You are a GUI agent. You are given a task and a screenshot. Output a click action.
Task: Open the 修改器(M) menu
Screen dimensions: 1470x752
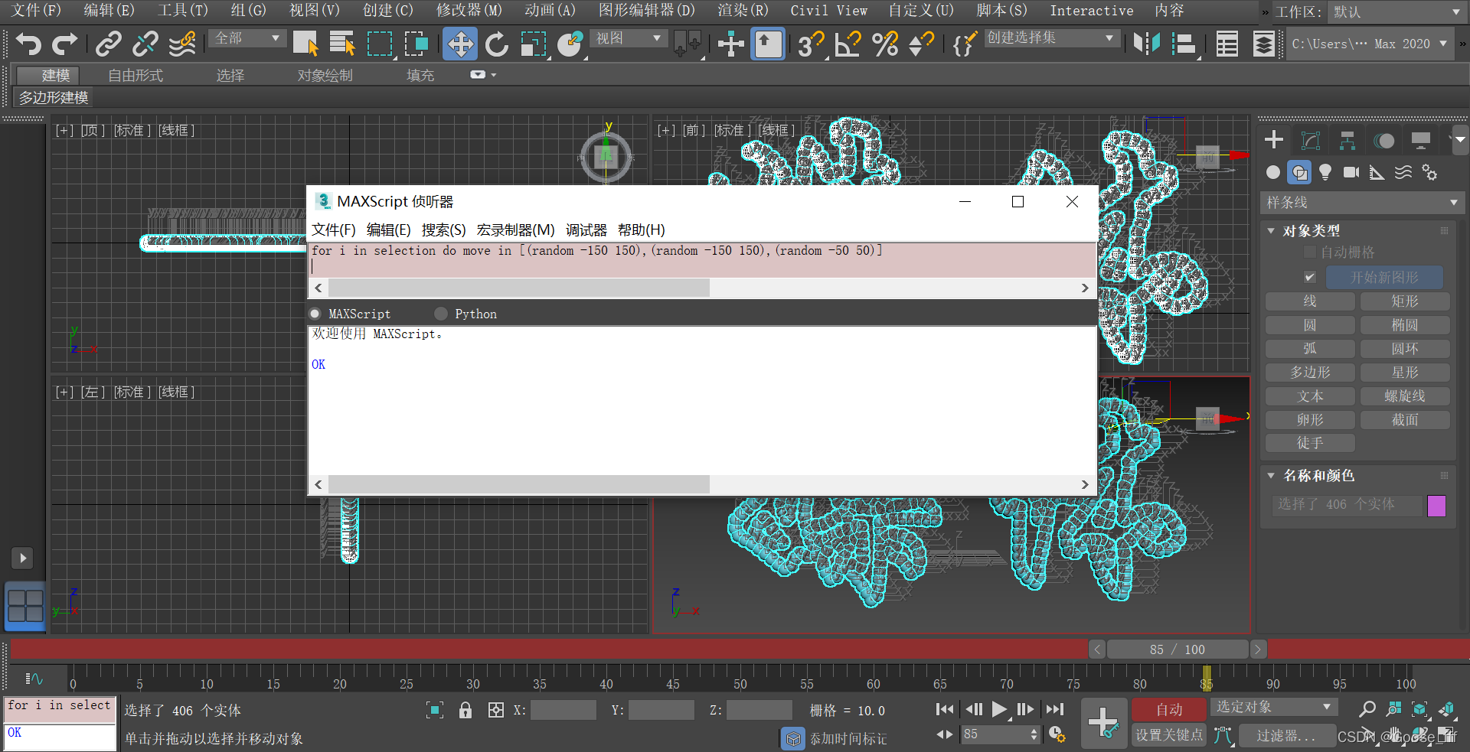469,11
